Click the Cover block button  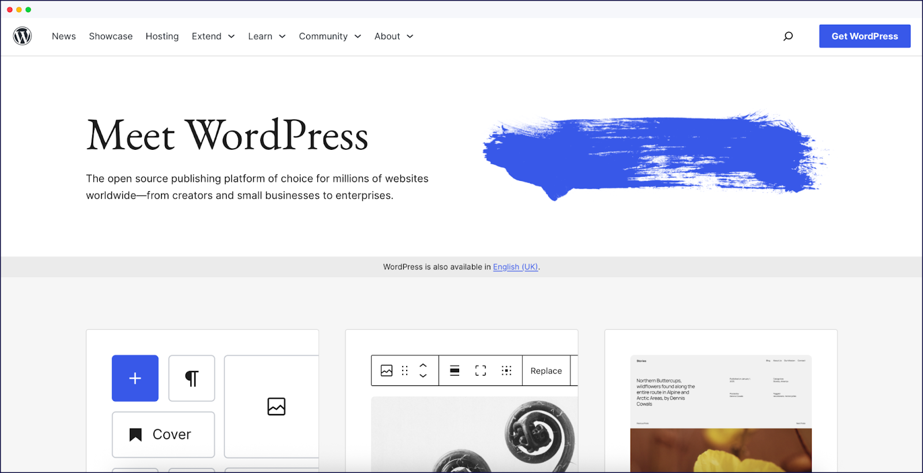pos(163,434)
